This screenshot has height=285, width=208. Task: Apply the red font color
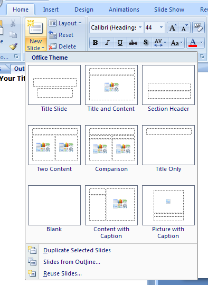coord(193,43)
